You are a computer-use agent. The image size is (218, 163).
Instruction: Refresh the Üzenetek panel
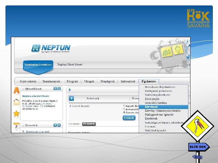(x=55, y=125)
